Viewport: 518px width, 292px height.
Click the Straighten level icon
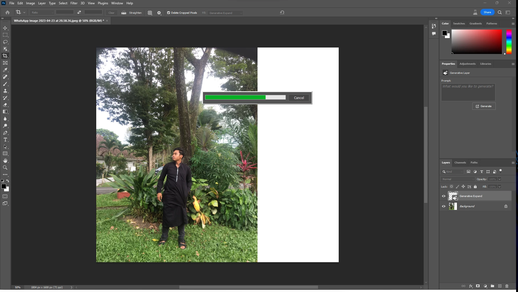click(124, 13)
